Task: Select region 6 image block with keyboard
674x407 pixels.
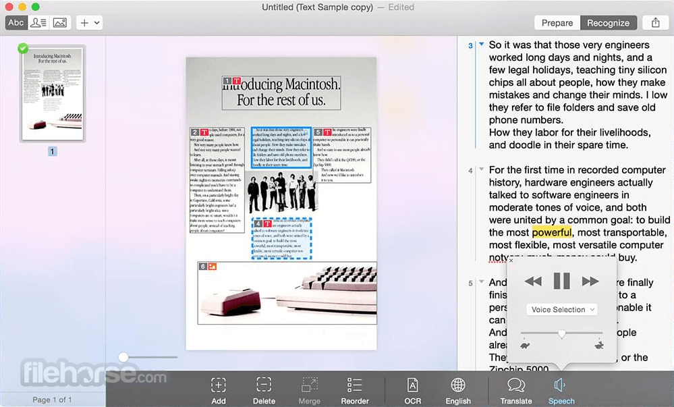Action: 287,293
